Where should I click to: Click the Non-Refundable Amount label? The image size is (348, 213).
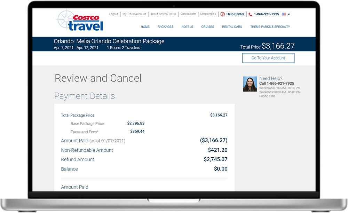[87, 150]
